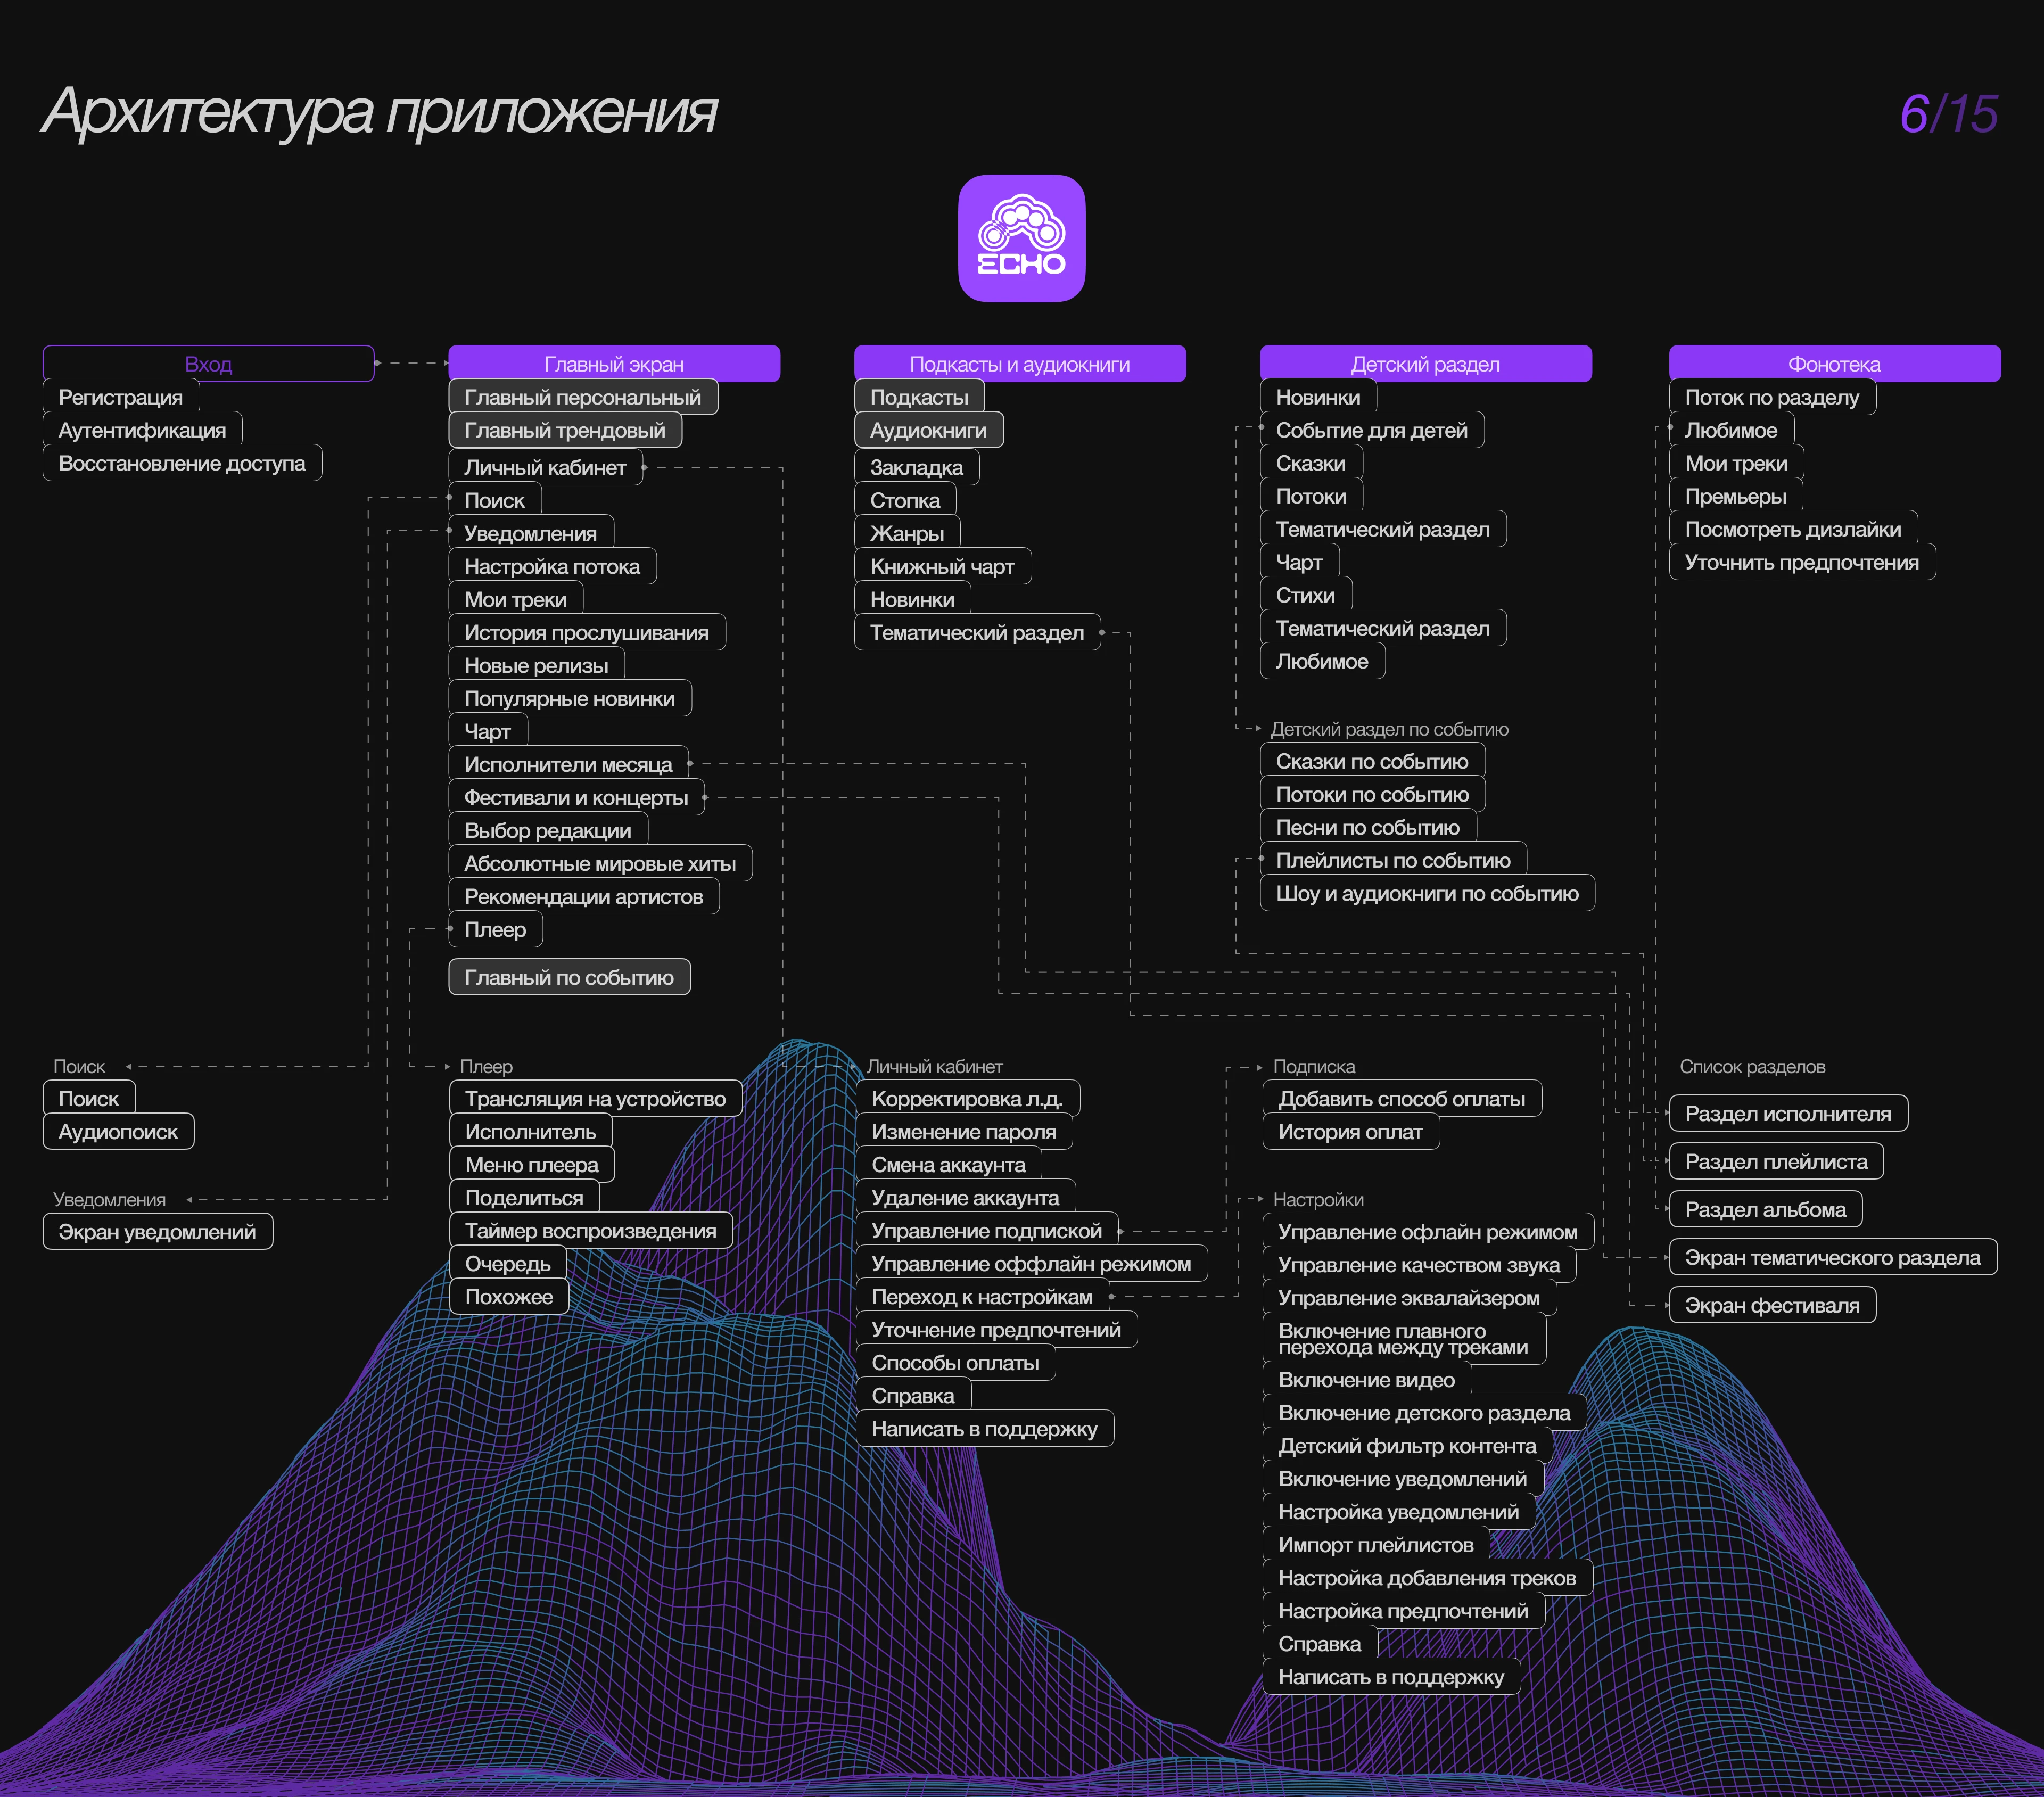Select the Вход header box
Image resolution: width=2044 pixels, height=1797 pixels.
tap(208, 364)
